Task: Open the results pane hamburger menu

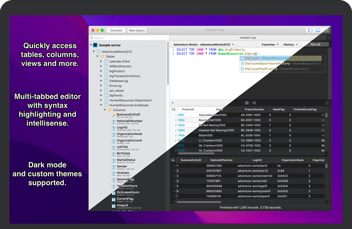Action: coord(327,103)
